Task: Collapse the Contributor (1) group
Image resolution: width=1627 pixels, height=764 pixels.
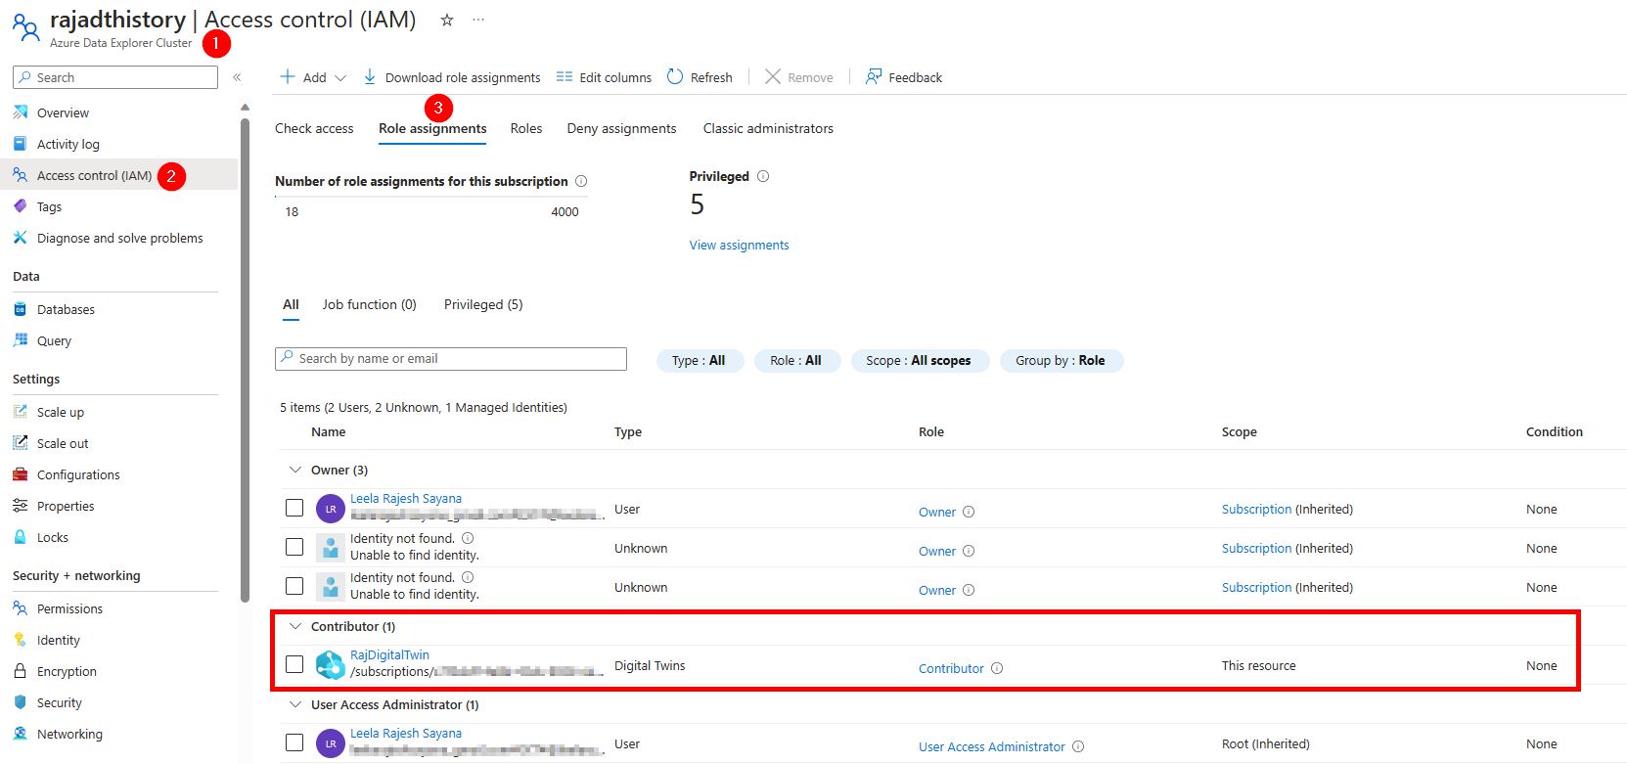Action: [x=295, y=626]
